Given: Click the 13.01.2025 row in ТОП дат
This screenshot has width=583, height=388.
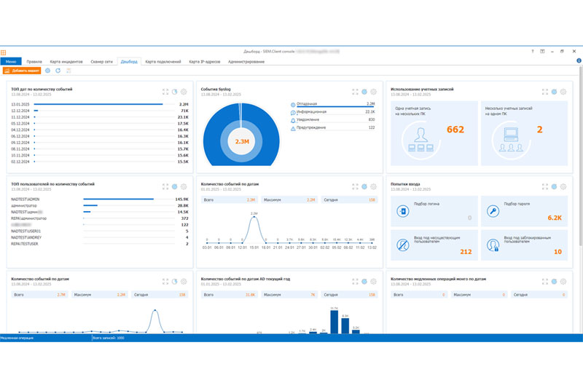Looking at the screenshot, I should coord(100,104).
